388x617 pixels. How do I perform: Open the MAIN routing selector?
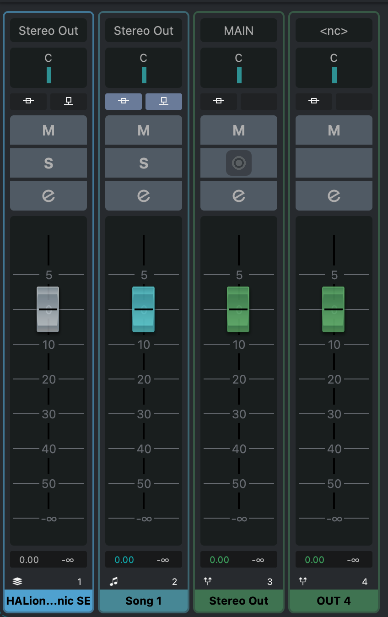239,31
